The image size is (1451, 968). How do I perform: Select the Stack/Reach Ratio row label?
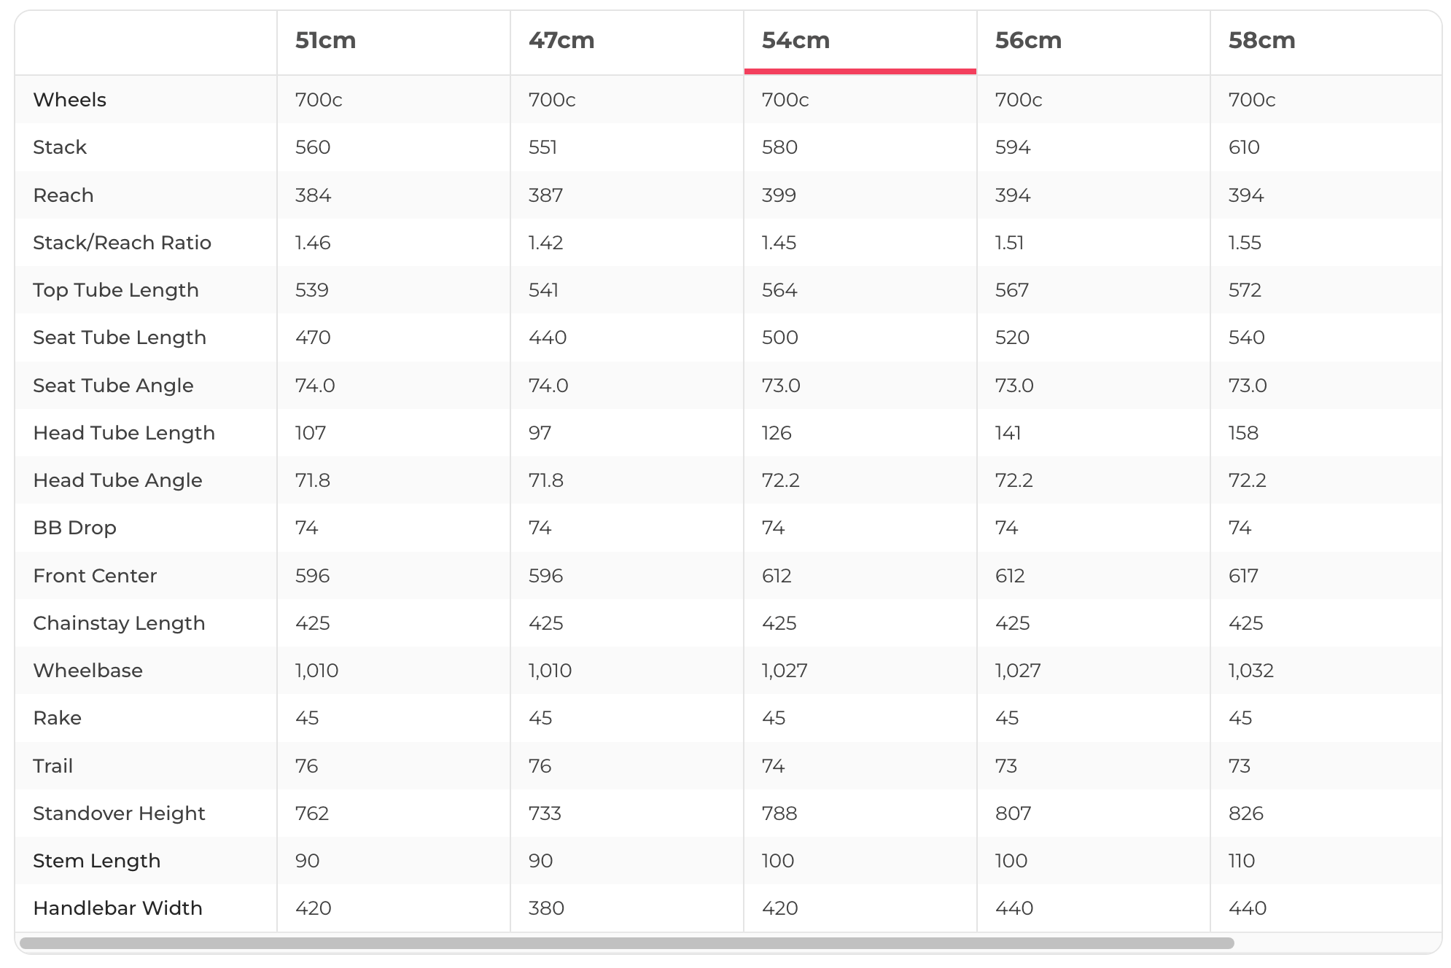tap(122, 243)
